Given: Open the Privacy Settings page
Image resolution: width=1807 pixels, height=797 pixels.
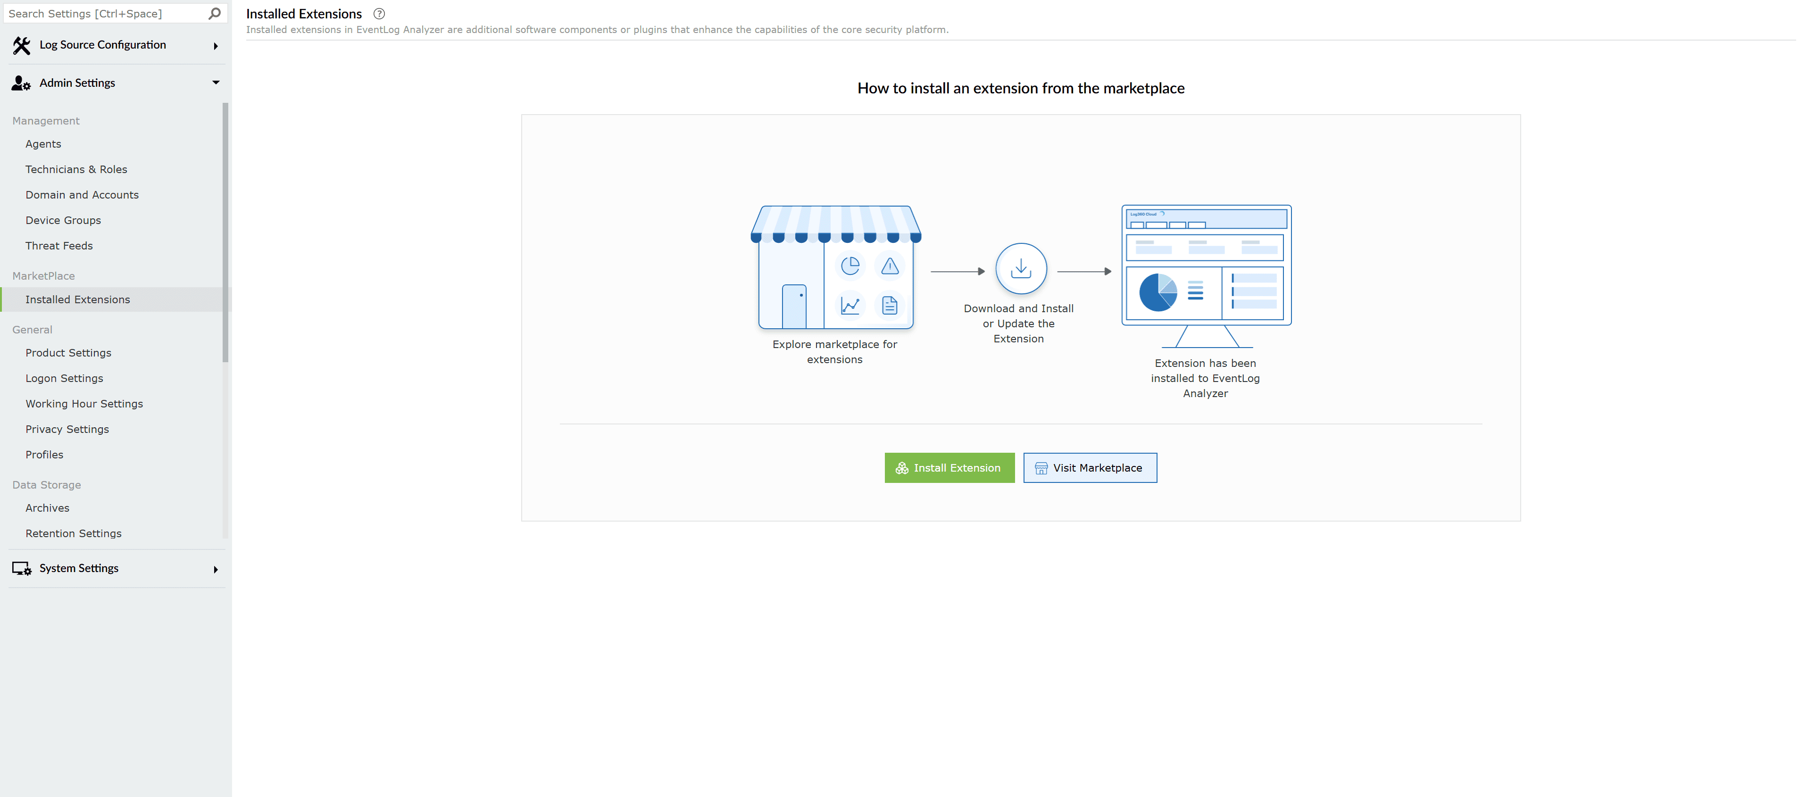Looking at the screenshot, I should 67,429.
